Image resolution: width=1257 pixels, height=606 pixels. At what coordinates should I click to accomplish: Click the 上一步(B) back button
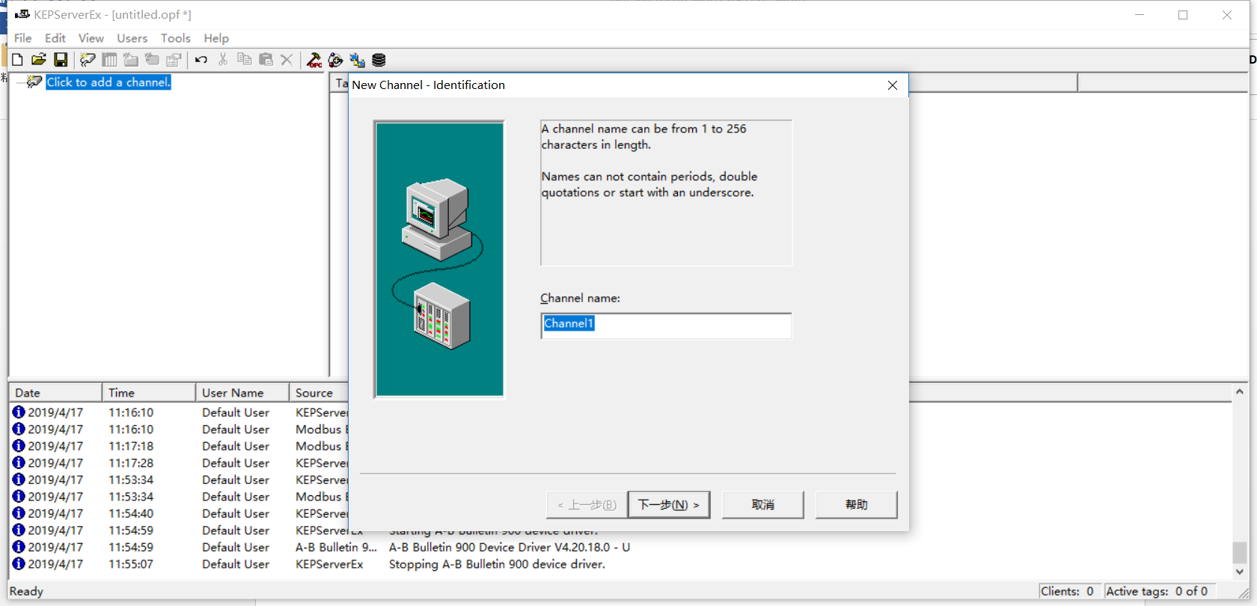[587, 505]
